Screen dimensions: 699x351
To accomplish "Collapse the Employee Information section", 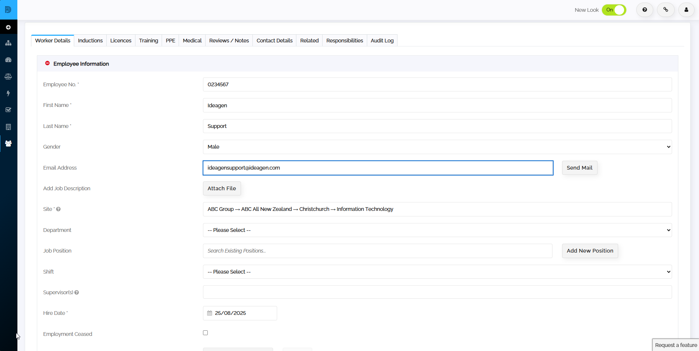I will tap(47, 63).
